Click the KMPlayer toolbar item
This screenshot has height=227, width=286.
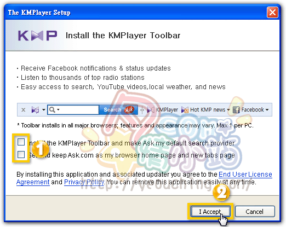163,110
